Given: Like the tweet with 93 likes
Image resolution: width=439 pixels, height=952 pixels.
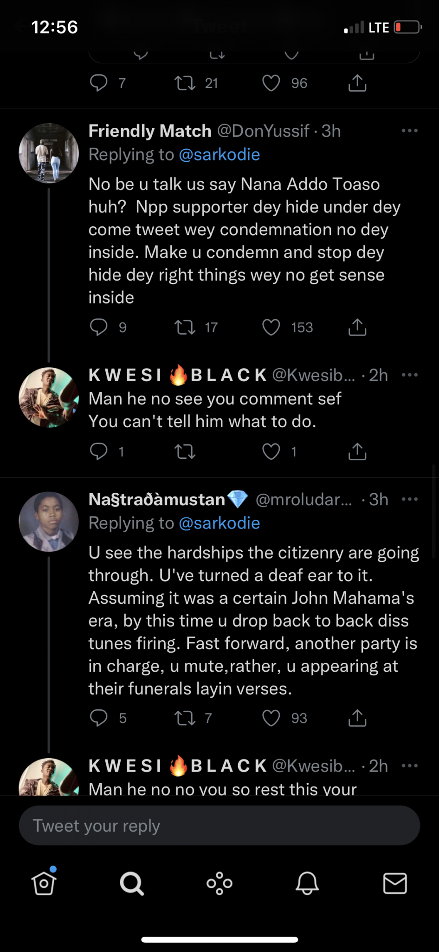Looking at the screenshot, I should [x=271, y=718].
